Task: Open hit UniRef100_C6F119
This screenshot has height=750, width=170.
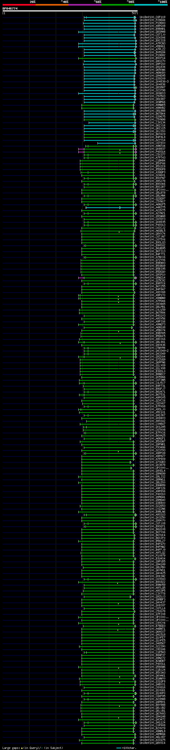Action: (152, 17)
